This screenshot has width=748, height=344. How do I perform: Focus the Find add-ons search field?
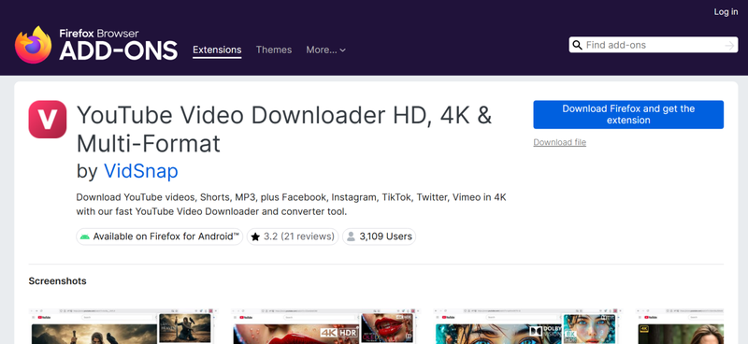(x=653, y=45)
